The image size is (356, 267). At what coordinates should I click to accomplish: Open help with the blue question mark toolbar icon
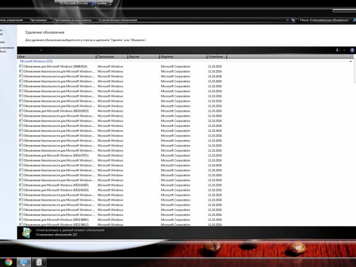[x=352, y=50]
